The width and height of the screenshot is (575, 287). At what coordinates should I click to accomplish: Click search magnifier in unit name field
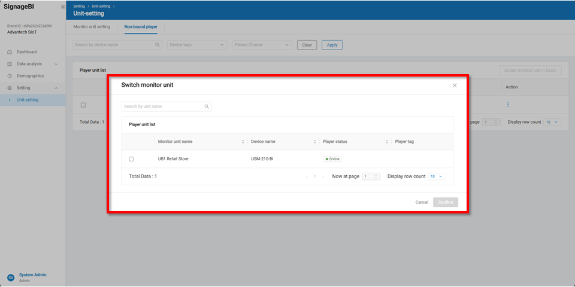207,106
